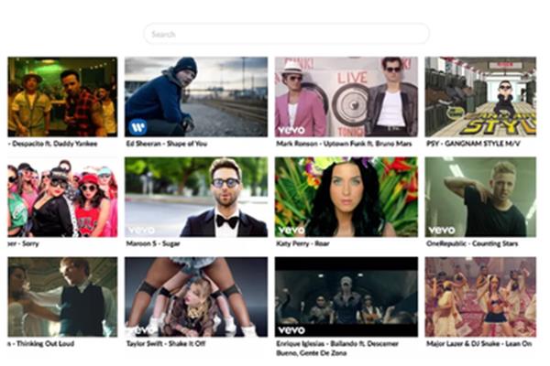Open the PSY Gangnam Style thumbnail
550x366 pixels.
[x=480, y=97]
